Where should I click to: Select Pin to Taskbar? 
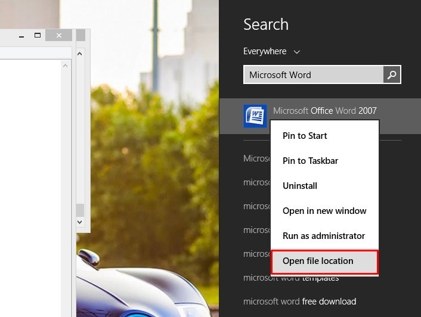[x=324, y=161]
